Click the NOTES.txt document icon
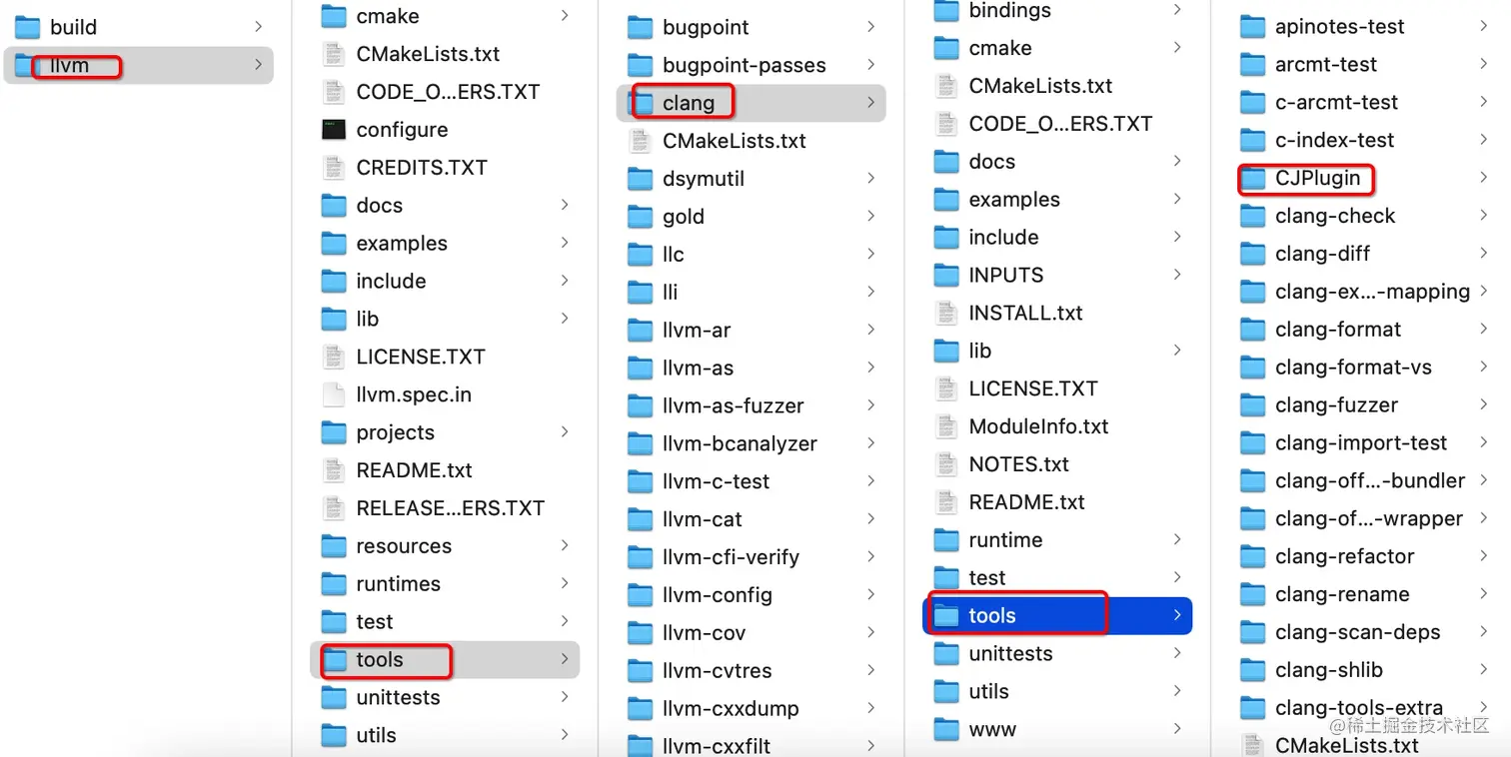This screenshot has width=1511, height=757. 946,464
